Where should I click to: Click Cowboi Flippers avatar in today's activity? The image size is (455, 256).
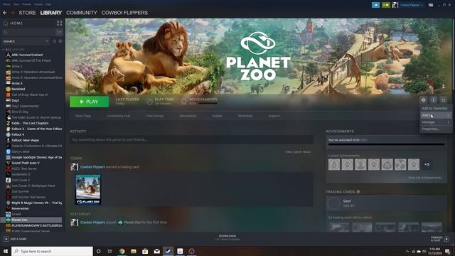[x=74, y=167]
